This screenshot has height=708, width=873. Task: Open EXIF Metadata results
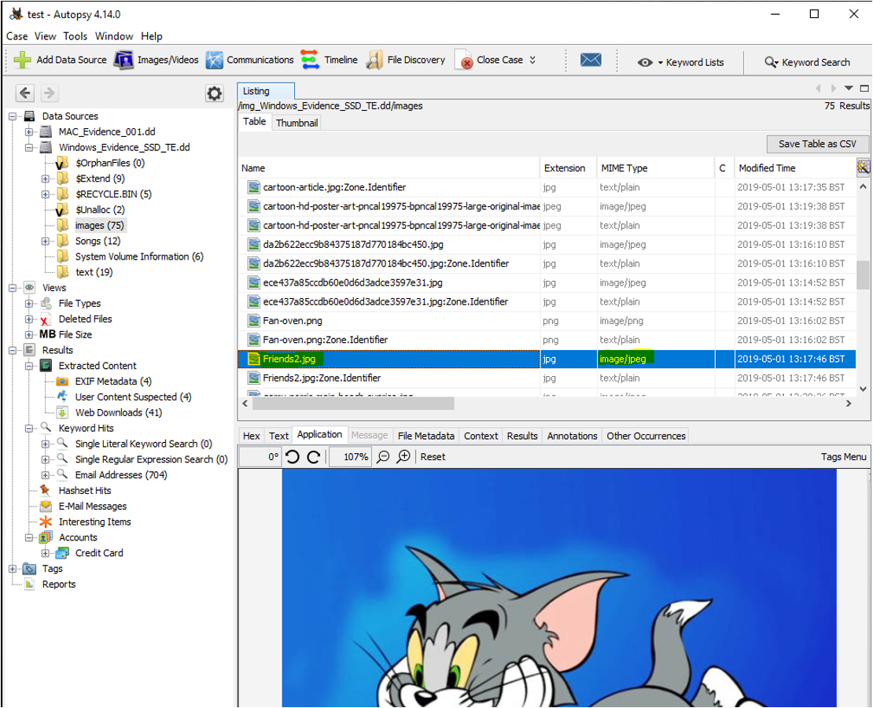pyautogui.click(x=113, y=381)
